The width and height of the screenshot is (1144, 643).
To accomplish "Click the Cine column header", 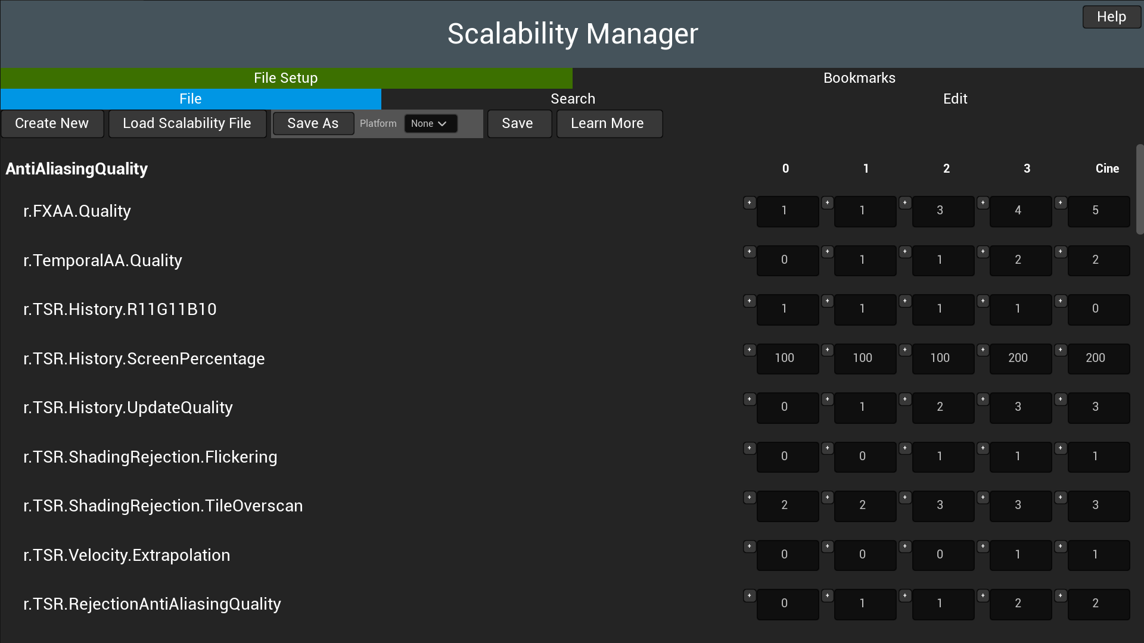I will click(1107, 169).
